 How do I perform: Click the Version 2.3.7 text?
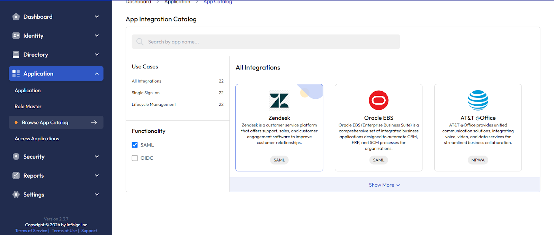point(56,219)
